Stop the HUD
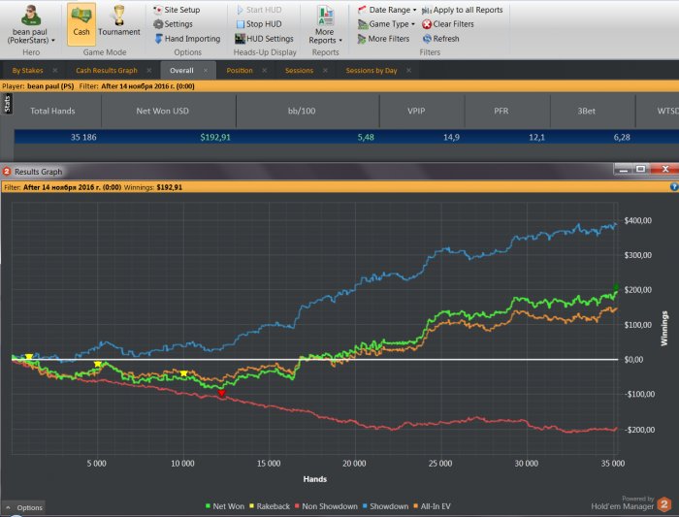Screen dimensions: 679x517 (x=261, y=24)
